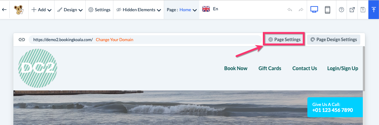Image resolution: width=379 pixels, height=125 pixels.
Task: Expand the Hidden Elements dropdown
Action: [139, 10]
